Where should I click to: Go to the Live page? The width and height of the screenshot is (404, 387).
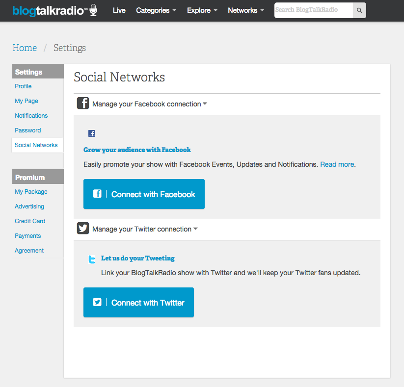(x=119, y=10)
